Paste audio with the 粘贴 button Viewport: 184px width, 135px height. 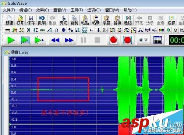point(85,20)
